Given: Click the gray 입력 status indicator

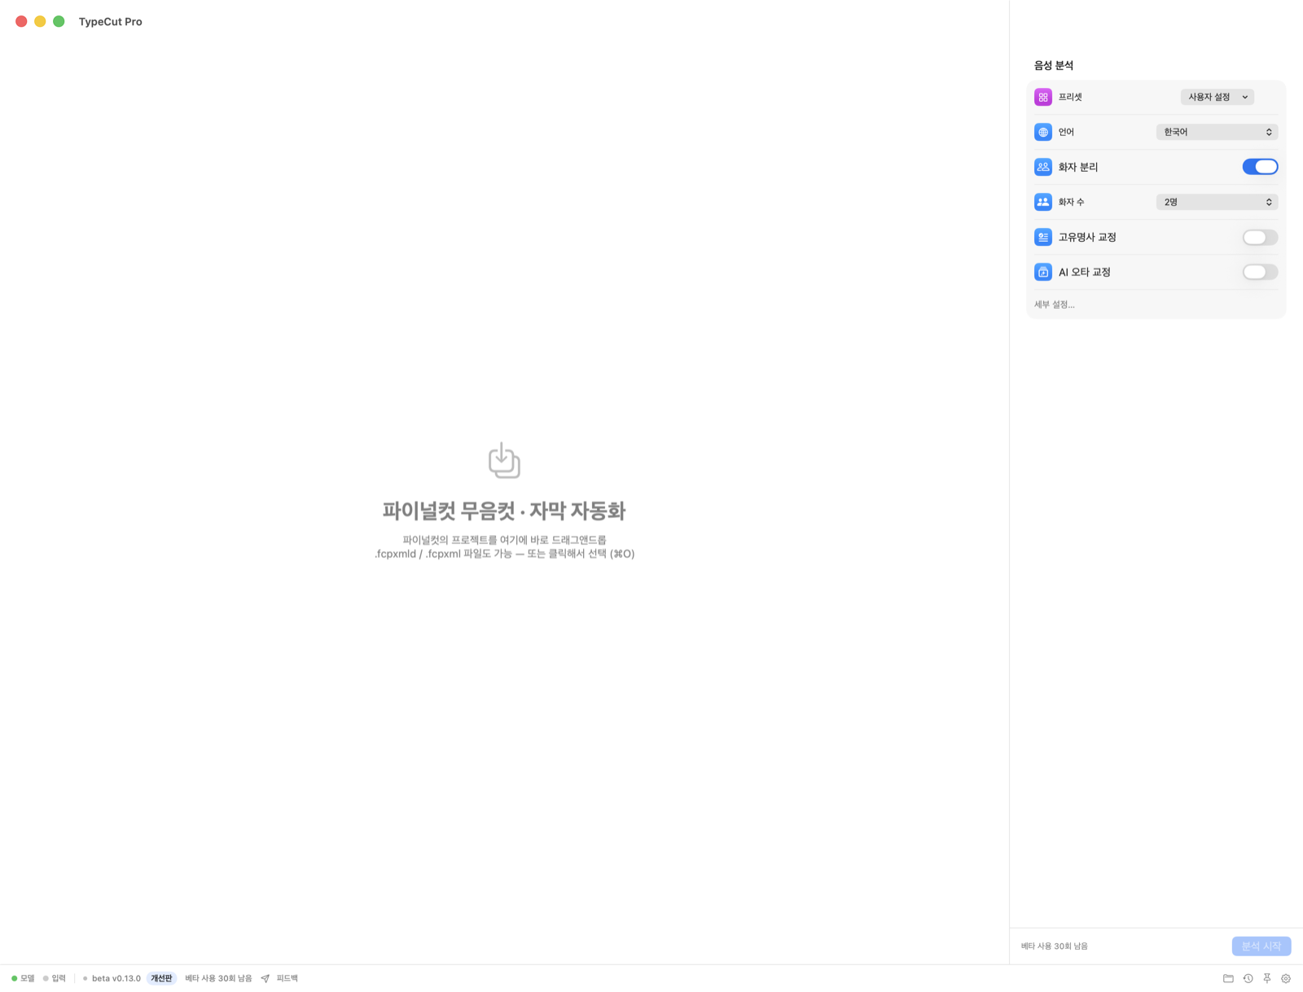Looking at the screenshot, I should click(46, 978).
